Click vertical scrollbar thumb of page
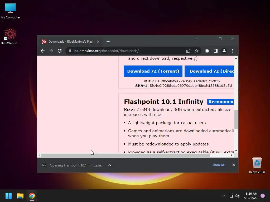 pyautogui.click(x=236, y=120)
